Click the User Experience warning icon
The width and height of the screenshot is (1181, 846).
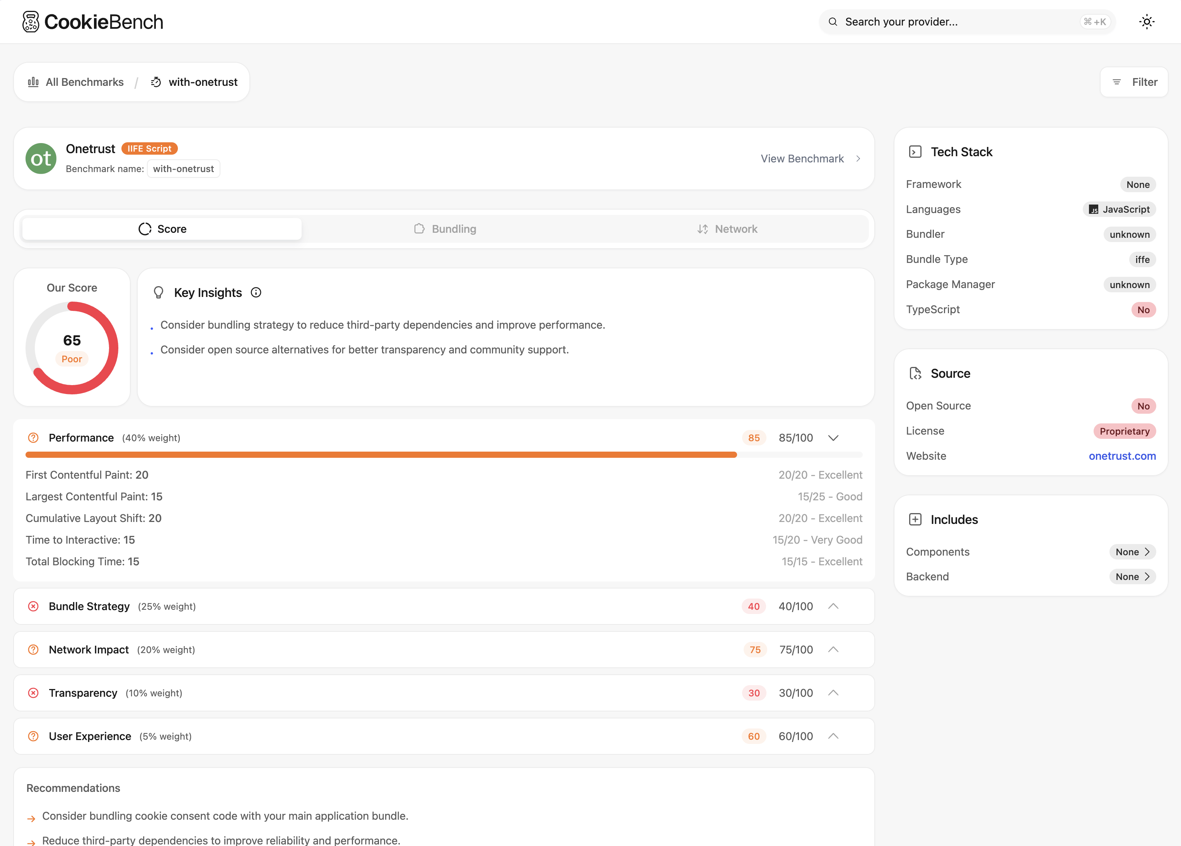(x=33, y=736)
